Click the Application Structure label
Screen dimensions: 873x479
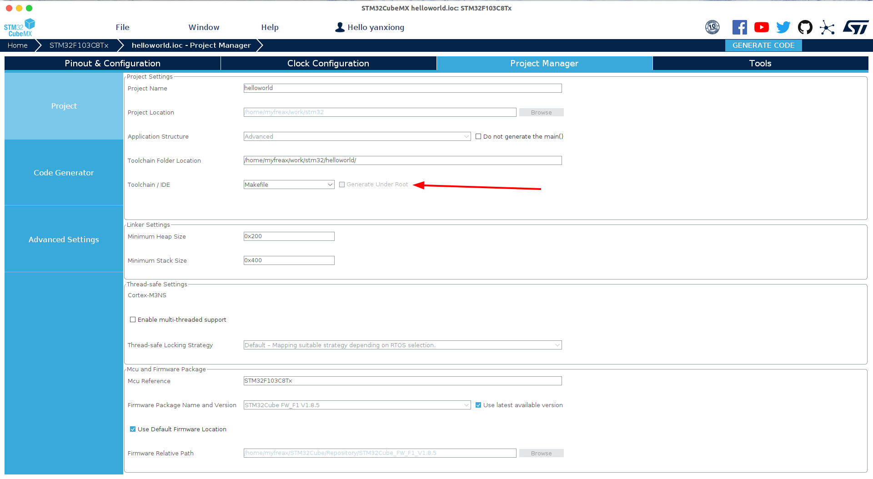coord(158,136)
